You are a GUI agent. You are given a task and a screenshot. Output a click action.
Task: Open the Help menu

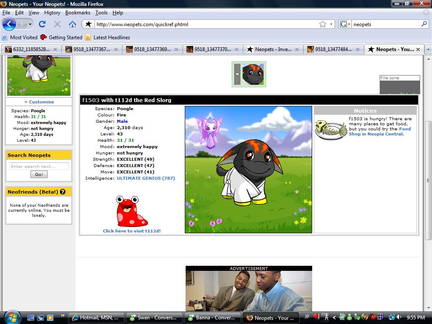point(118,13)
